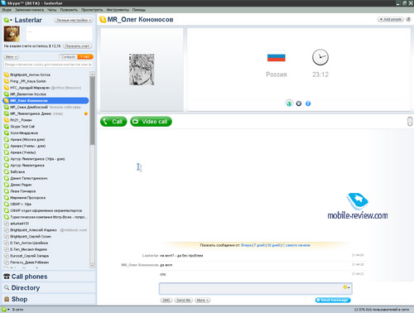Click the Add people button

[391, 19]
